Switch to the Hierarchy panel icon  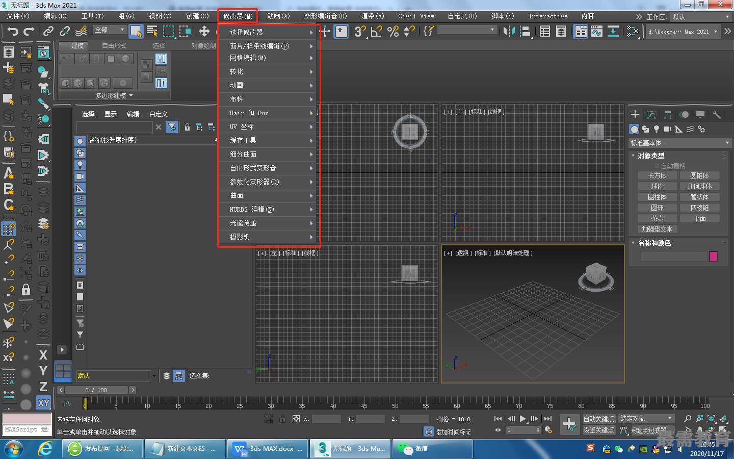[668, 115]
